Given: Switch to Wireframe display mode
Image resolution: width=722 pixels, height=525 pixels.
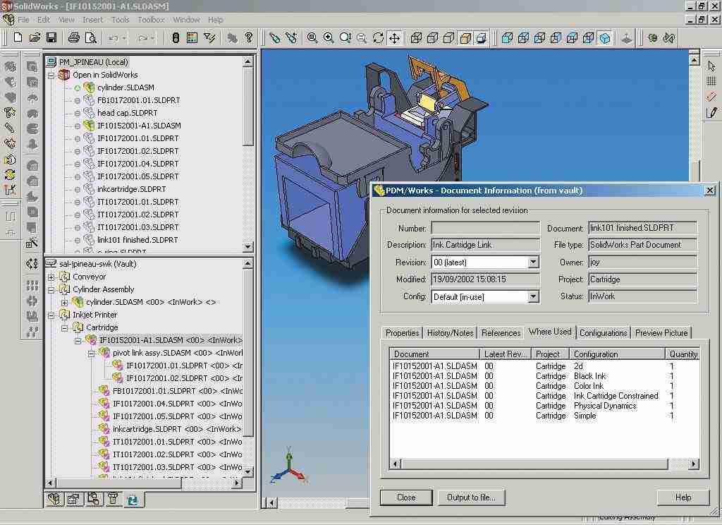Looking at the screenshot, I should [x=416, y=38].
